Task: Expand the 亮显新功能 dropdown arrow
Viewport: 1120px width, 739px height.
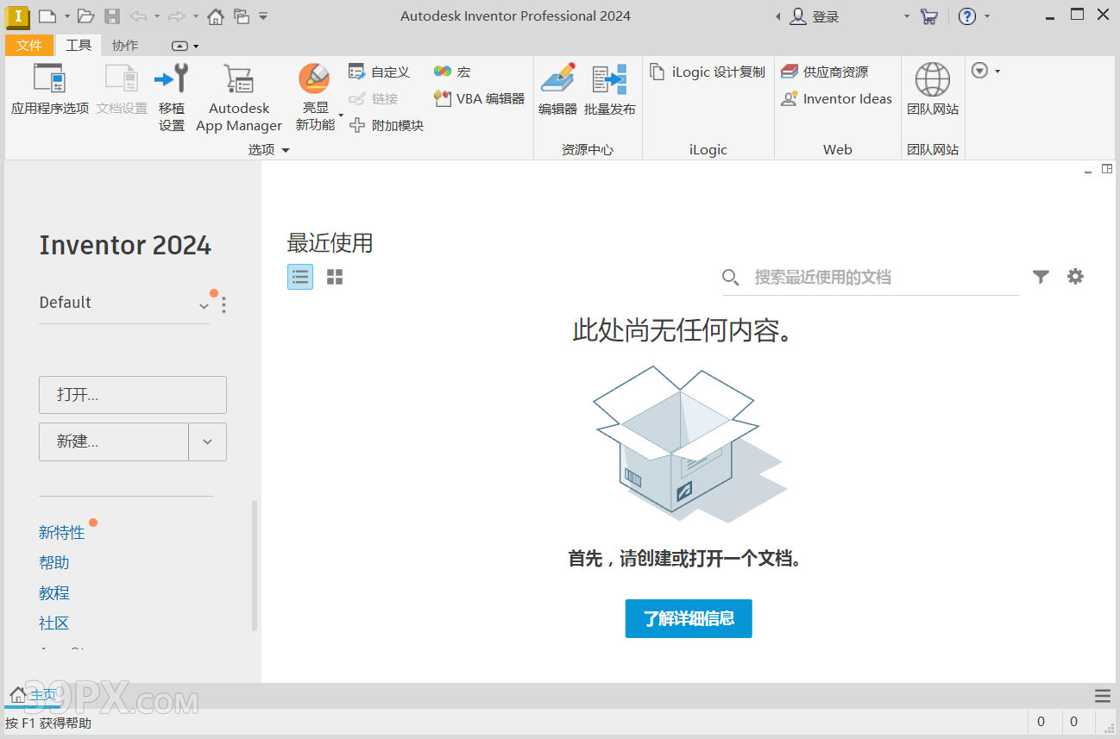Action: click(x=341, y=115)
